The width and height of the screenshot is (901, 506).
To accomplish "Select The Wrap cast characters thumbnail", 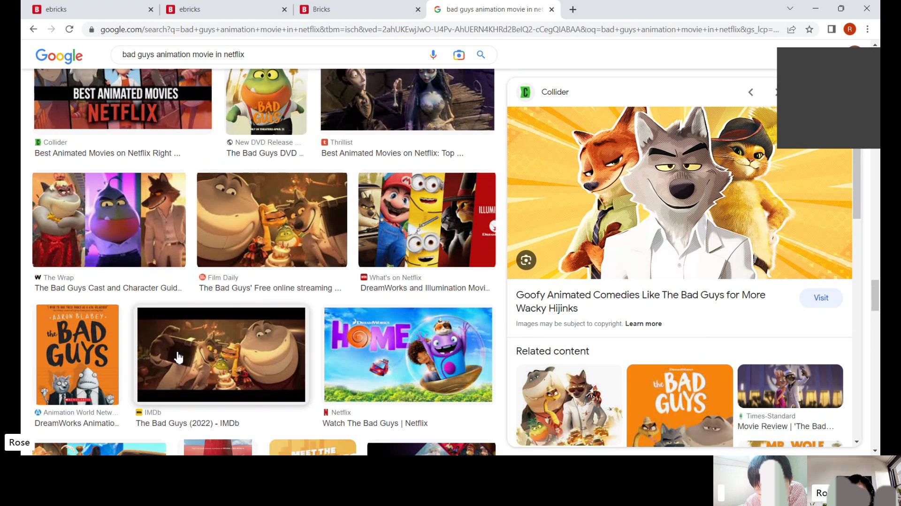I will pyautogui.click(x=109, y=220).
